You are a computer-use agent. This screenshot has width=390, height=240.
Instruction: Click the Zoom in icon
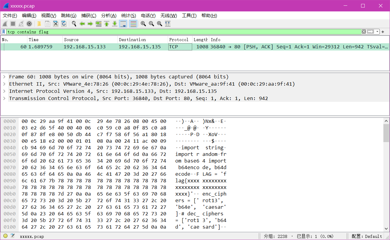pyautogui.click(x=143, y=24)
